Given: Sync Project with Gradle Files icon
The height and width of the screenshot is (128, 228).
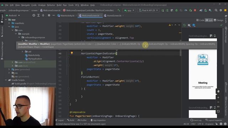Looking at the screenshot, I should click(x=201, y=10).
